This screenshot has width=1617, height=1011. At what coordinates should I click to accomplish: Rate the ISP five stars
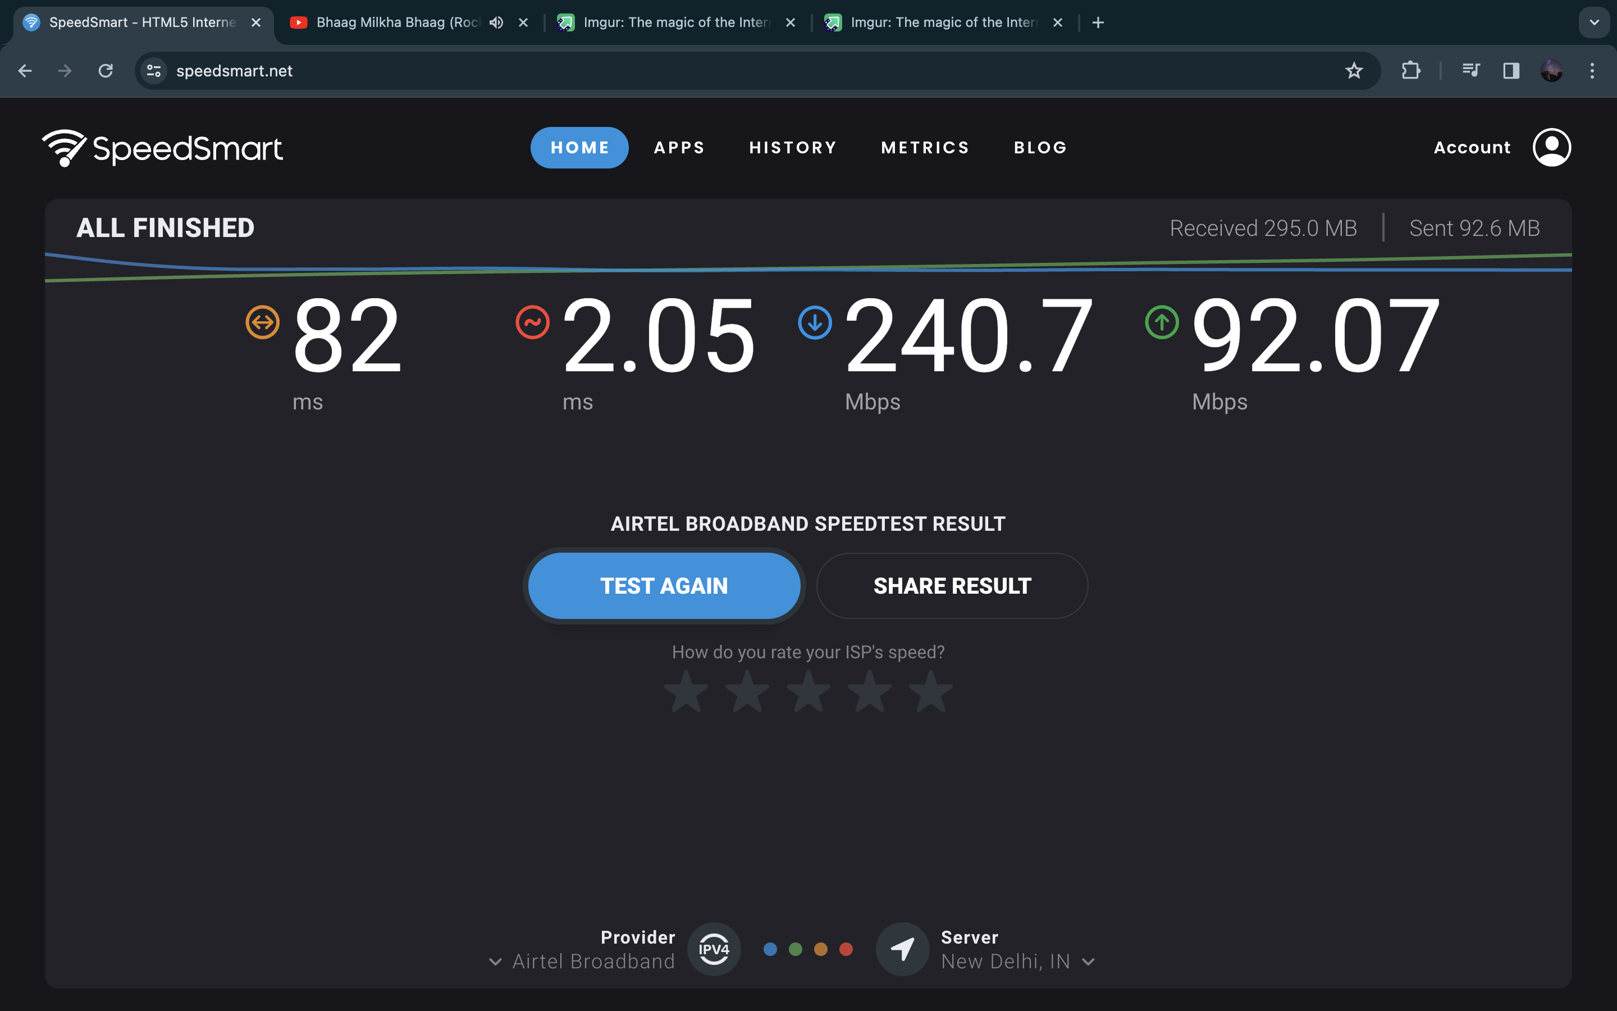(x=931, y=691)
